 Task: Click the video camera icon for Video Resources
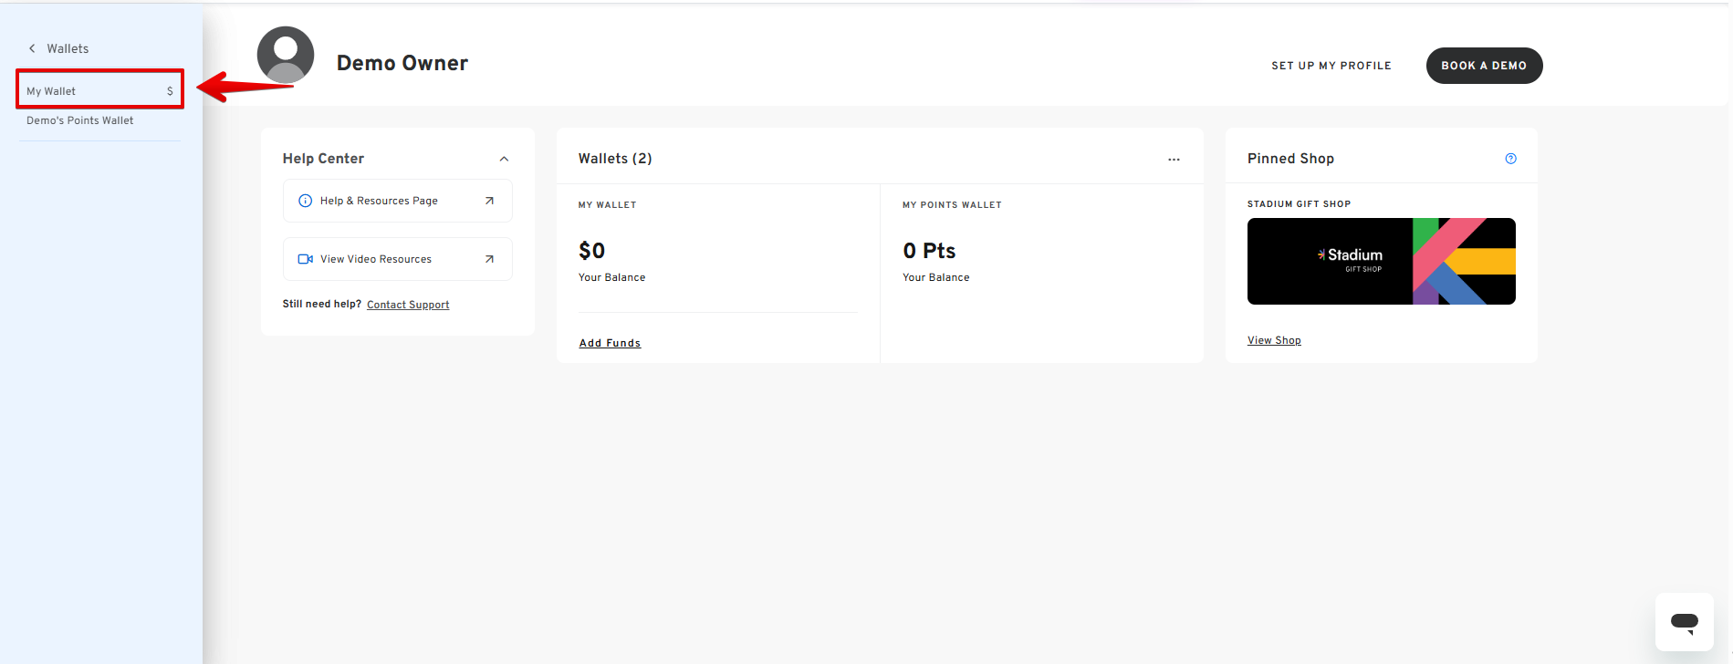click(306, 259)
